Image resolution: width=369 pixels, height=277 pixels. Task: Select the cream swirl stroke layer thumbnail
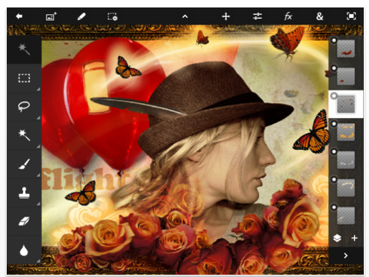(346, 188)
